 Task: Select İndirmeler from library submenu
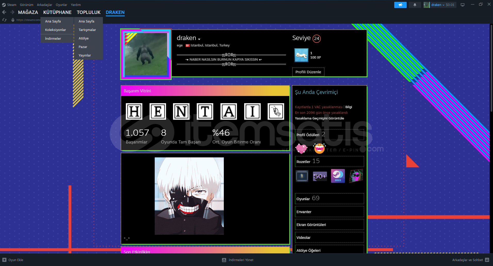(x=57, y=38)
